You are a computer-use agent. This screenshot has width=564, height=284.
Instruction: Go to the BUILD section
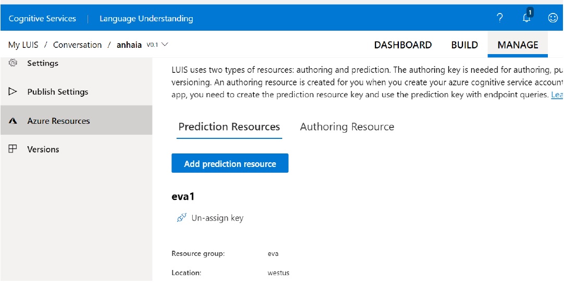pyautogui.click(x=465, y=45)
